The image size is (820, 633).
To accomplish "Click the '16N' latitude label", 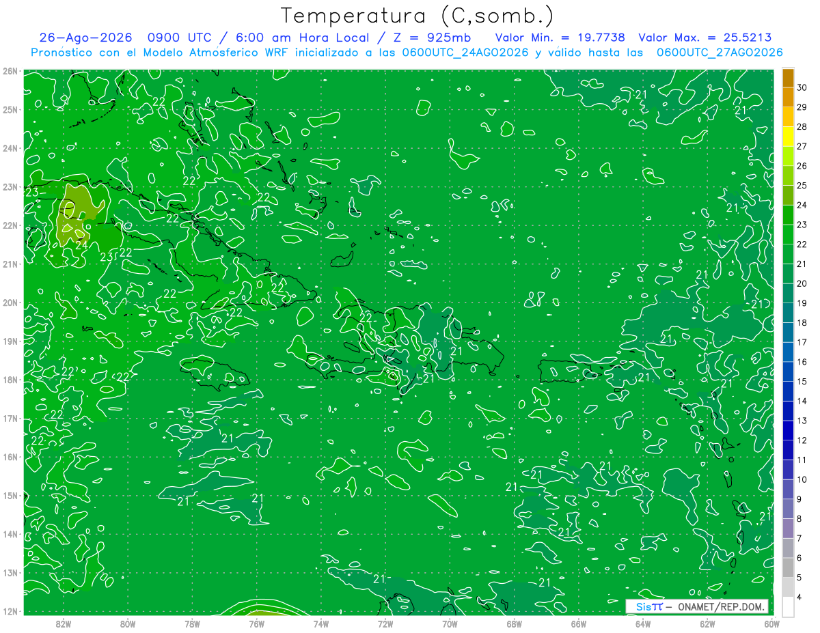I will pos(10,457).
